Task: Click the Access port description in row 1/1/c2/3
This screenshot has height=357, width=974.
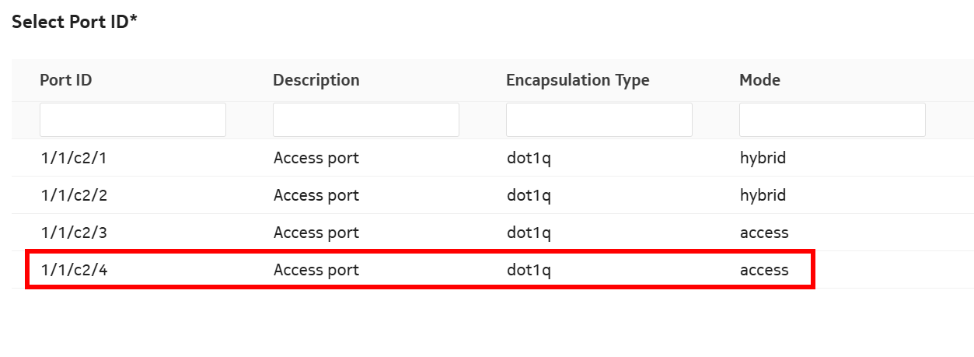Action: click(316, 233)
